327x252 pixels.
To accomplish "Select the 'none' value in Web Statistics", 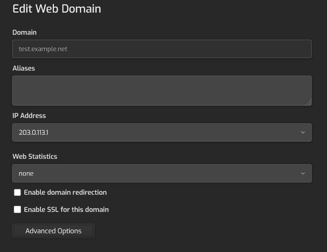I will tap(26, 173).
